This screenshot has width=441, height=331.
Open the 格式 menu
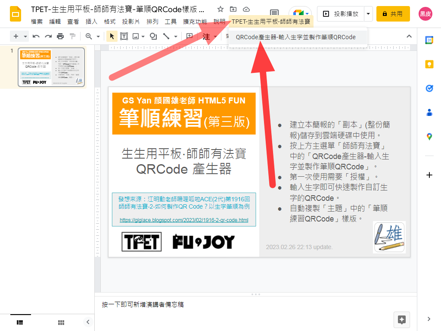tap(110, 22)
